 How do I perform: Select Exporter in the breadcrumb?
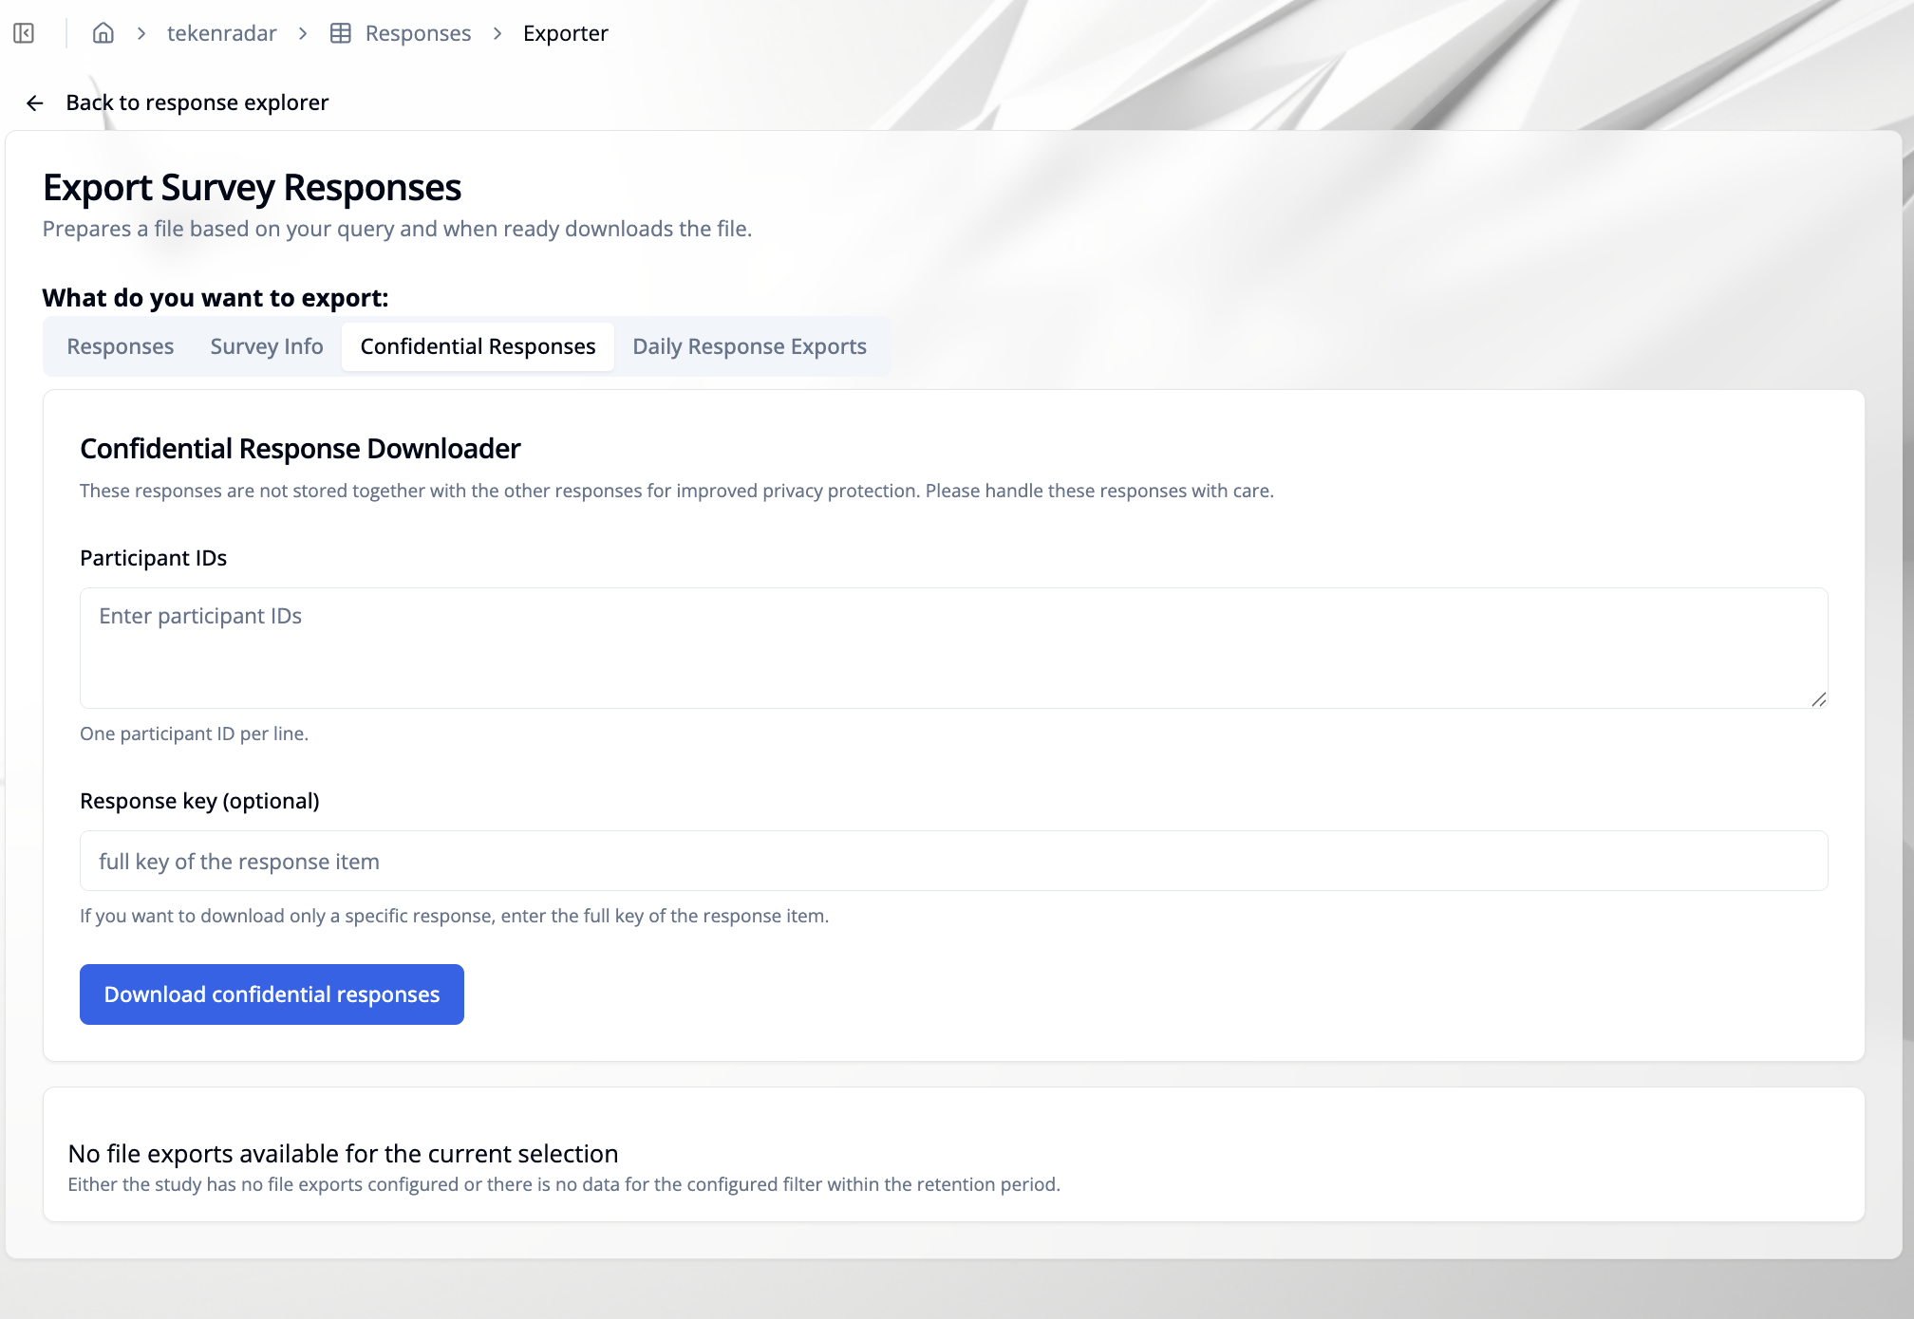pyautogui.click(x=565, y=32)
